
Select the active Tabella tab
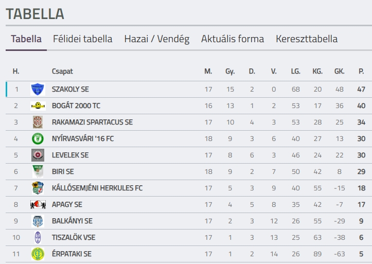[x=26, y=39]
